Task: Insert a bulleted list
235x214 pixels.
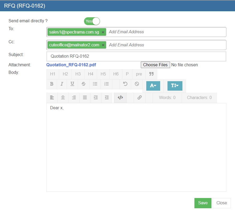Action: click(95, 84)
